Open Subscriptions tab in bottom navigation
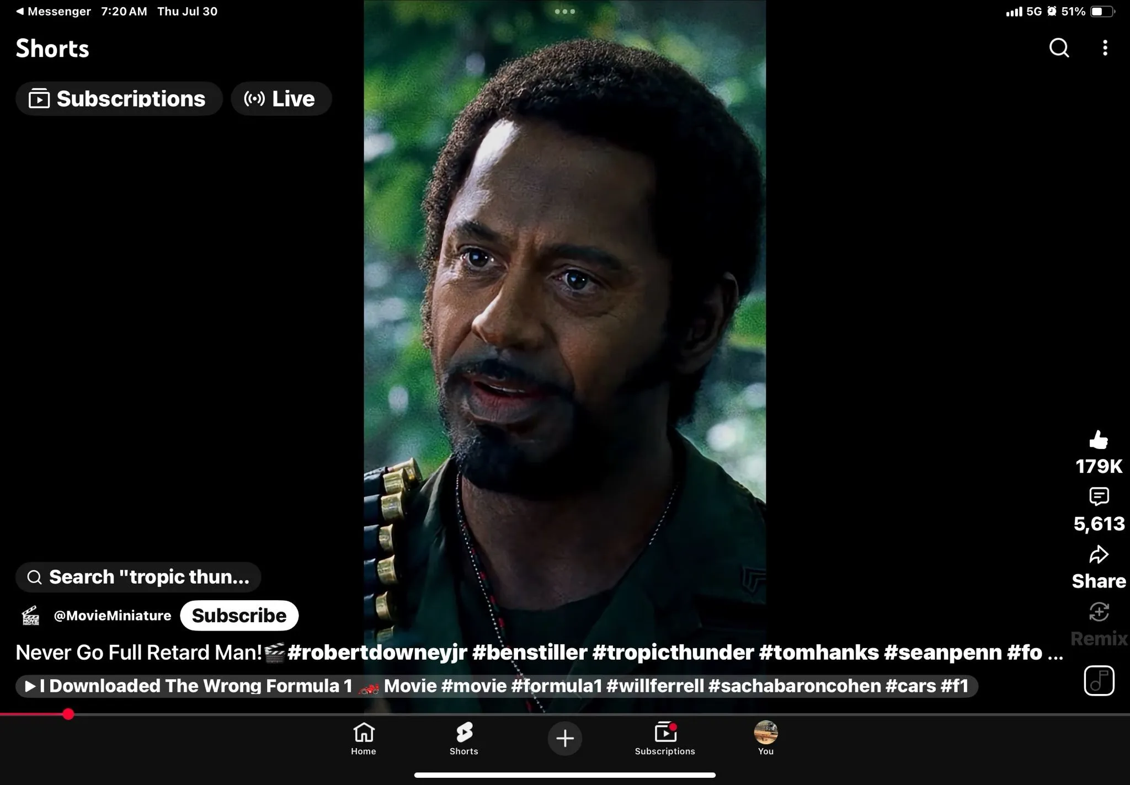Viewport: 1130px width, 785px height. pos(665,738)
